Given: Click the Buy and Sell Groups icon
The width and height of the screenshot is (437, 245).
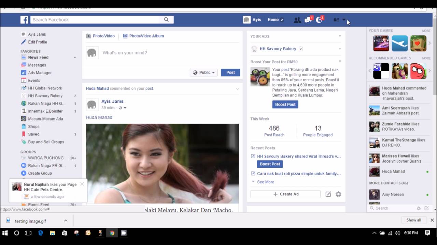Looking at the screenshot, I should click(x=24, y=142).
